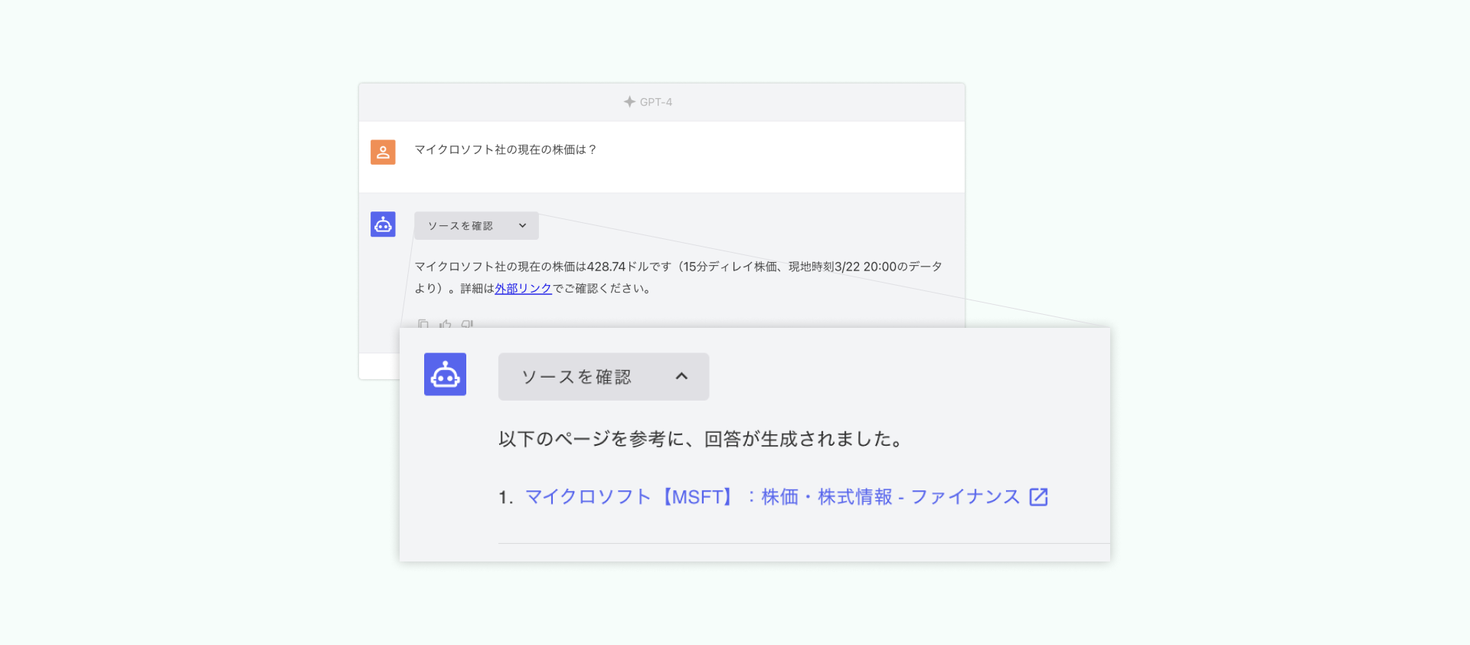
Task: Click the large bot avatar icon in popup
Action: 445,374
